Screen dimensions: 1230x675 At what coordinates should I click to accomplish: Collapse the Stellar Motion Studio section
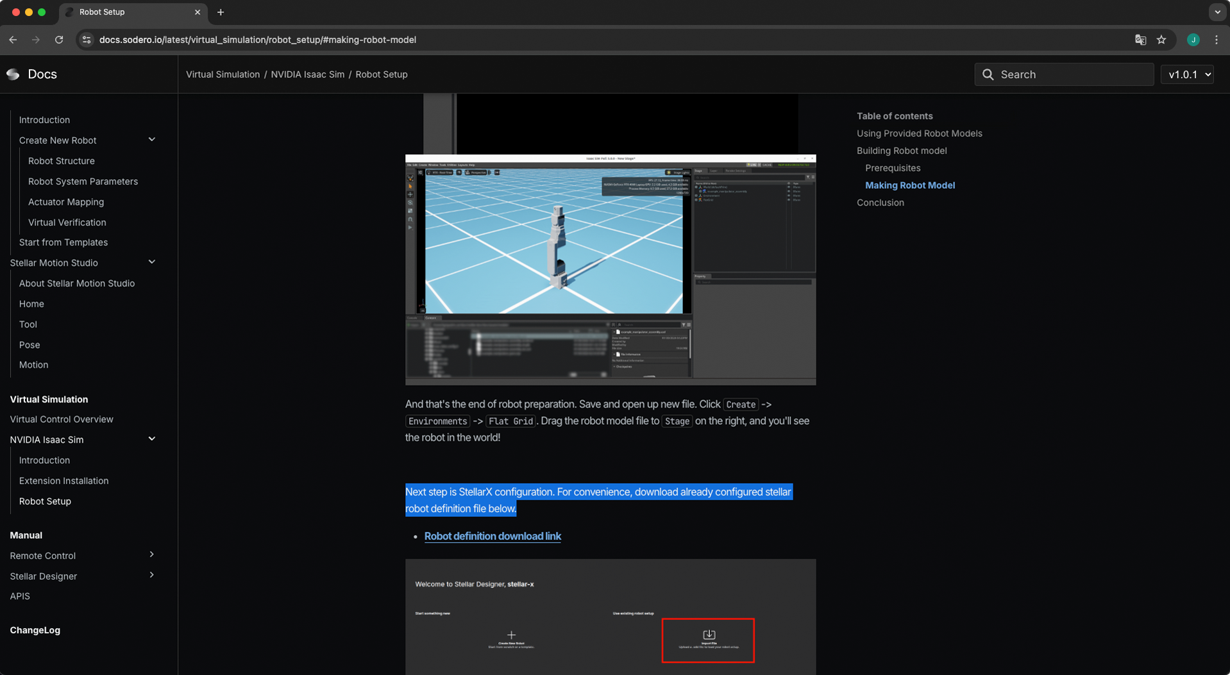coord(152,262)
